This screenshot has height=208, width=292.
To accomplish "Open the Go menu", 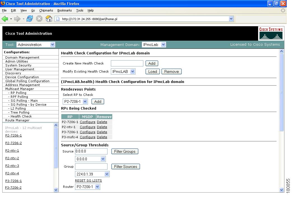I will point(33,10).
